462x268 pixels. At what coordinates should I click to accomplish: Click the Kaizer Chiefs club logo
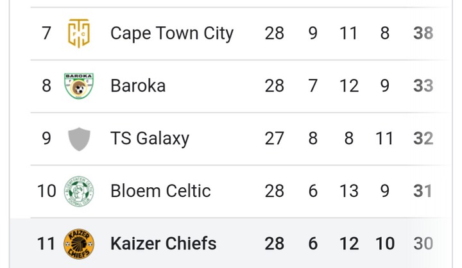79,244
